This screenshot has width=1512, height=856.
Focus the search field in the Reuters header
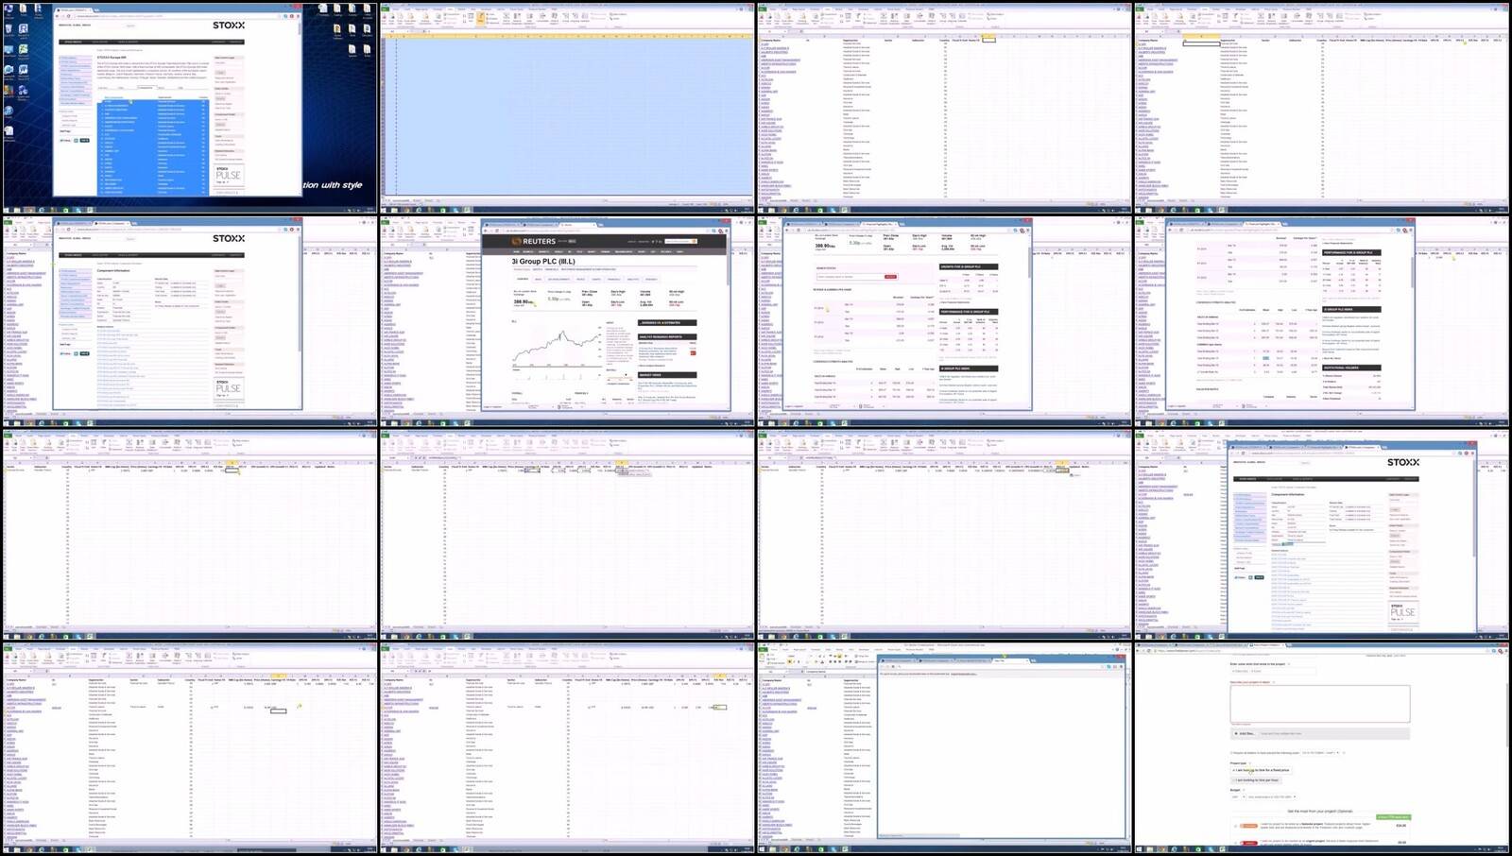point(679,241)
